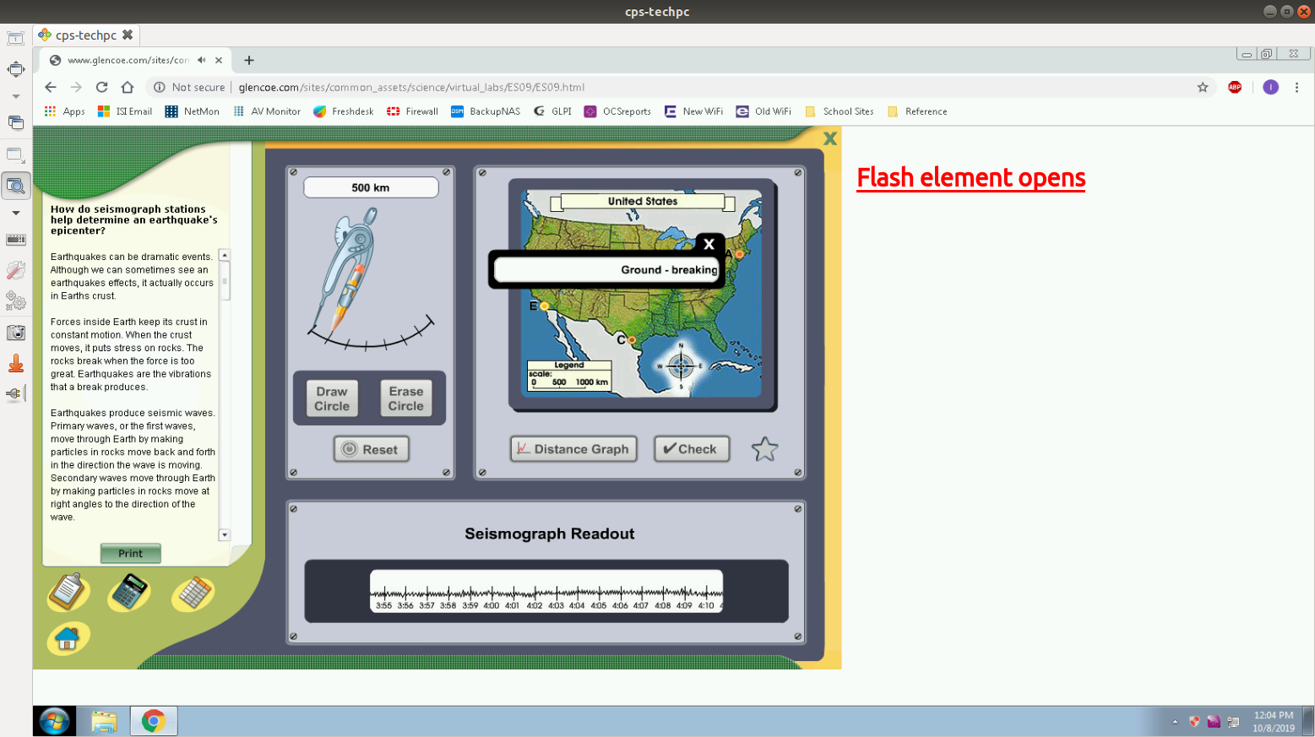This screenshot has width=1315, height=737.
Task: Click the remote viewer zoom magnifier icon
Action: coord(16,185)
